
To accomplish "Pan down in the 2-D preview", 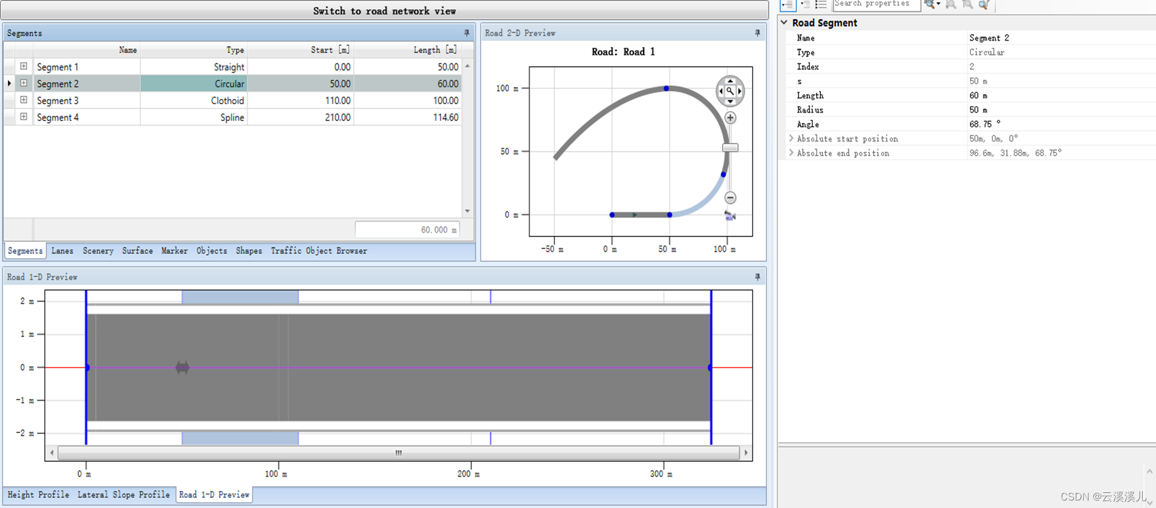I will 730,101.
